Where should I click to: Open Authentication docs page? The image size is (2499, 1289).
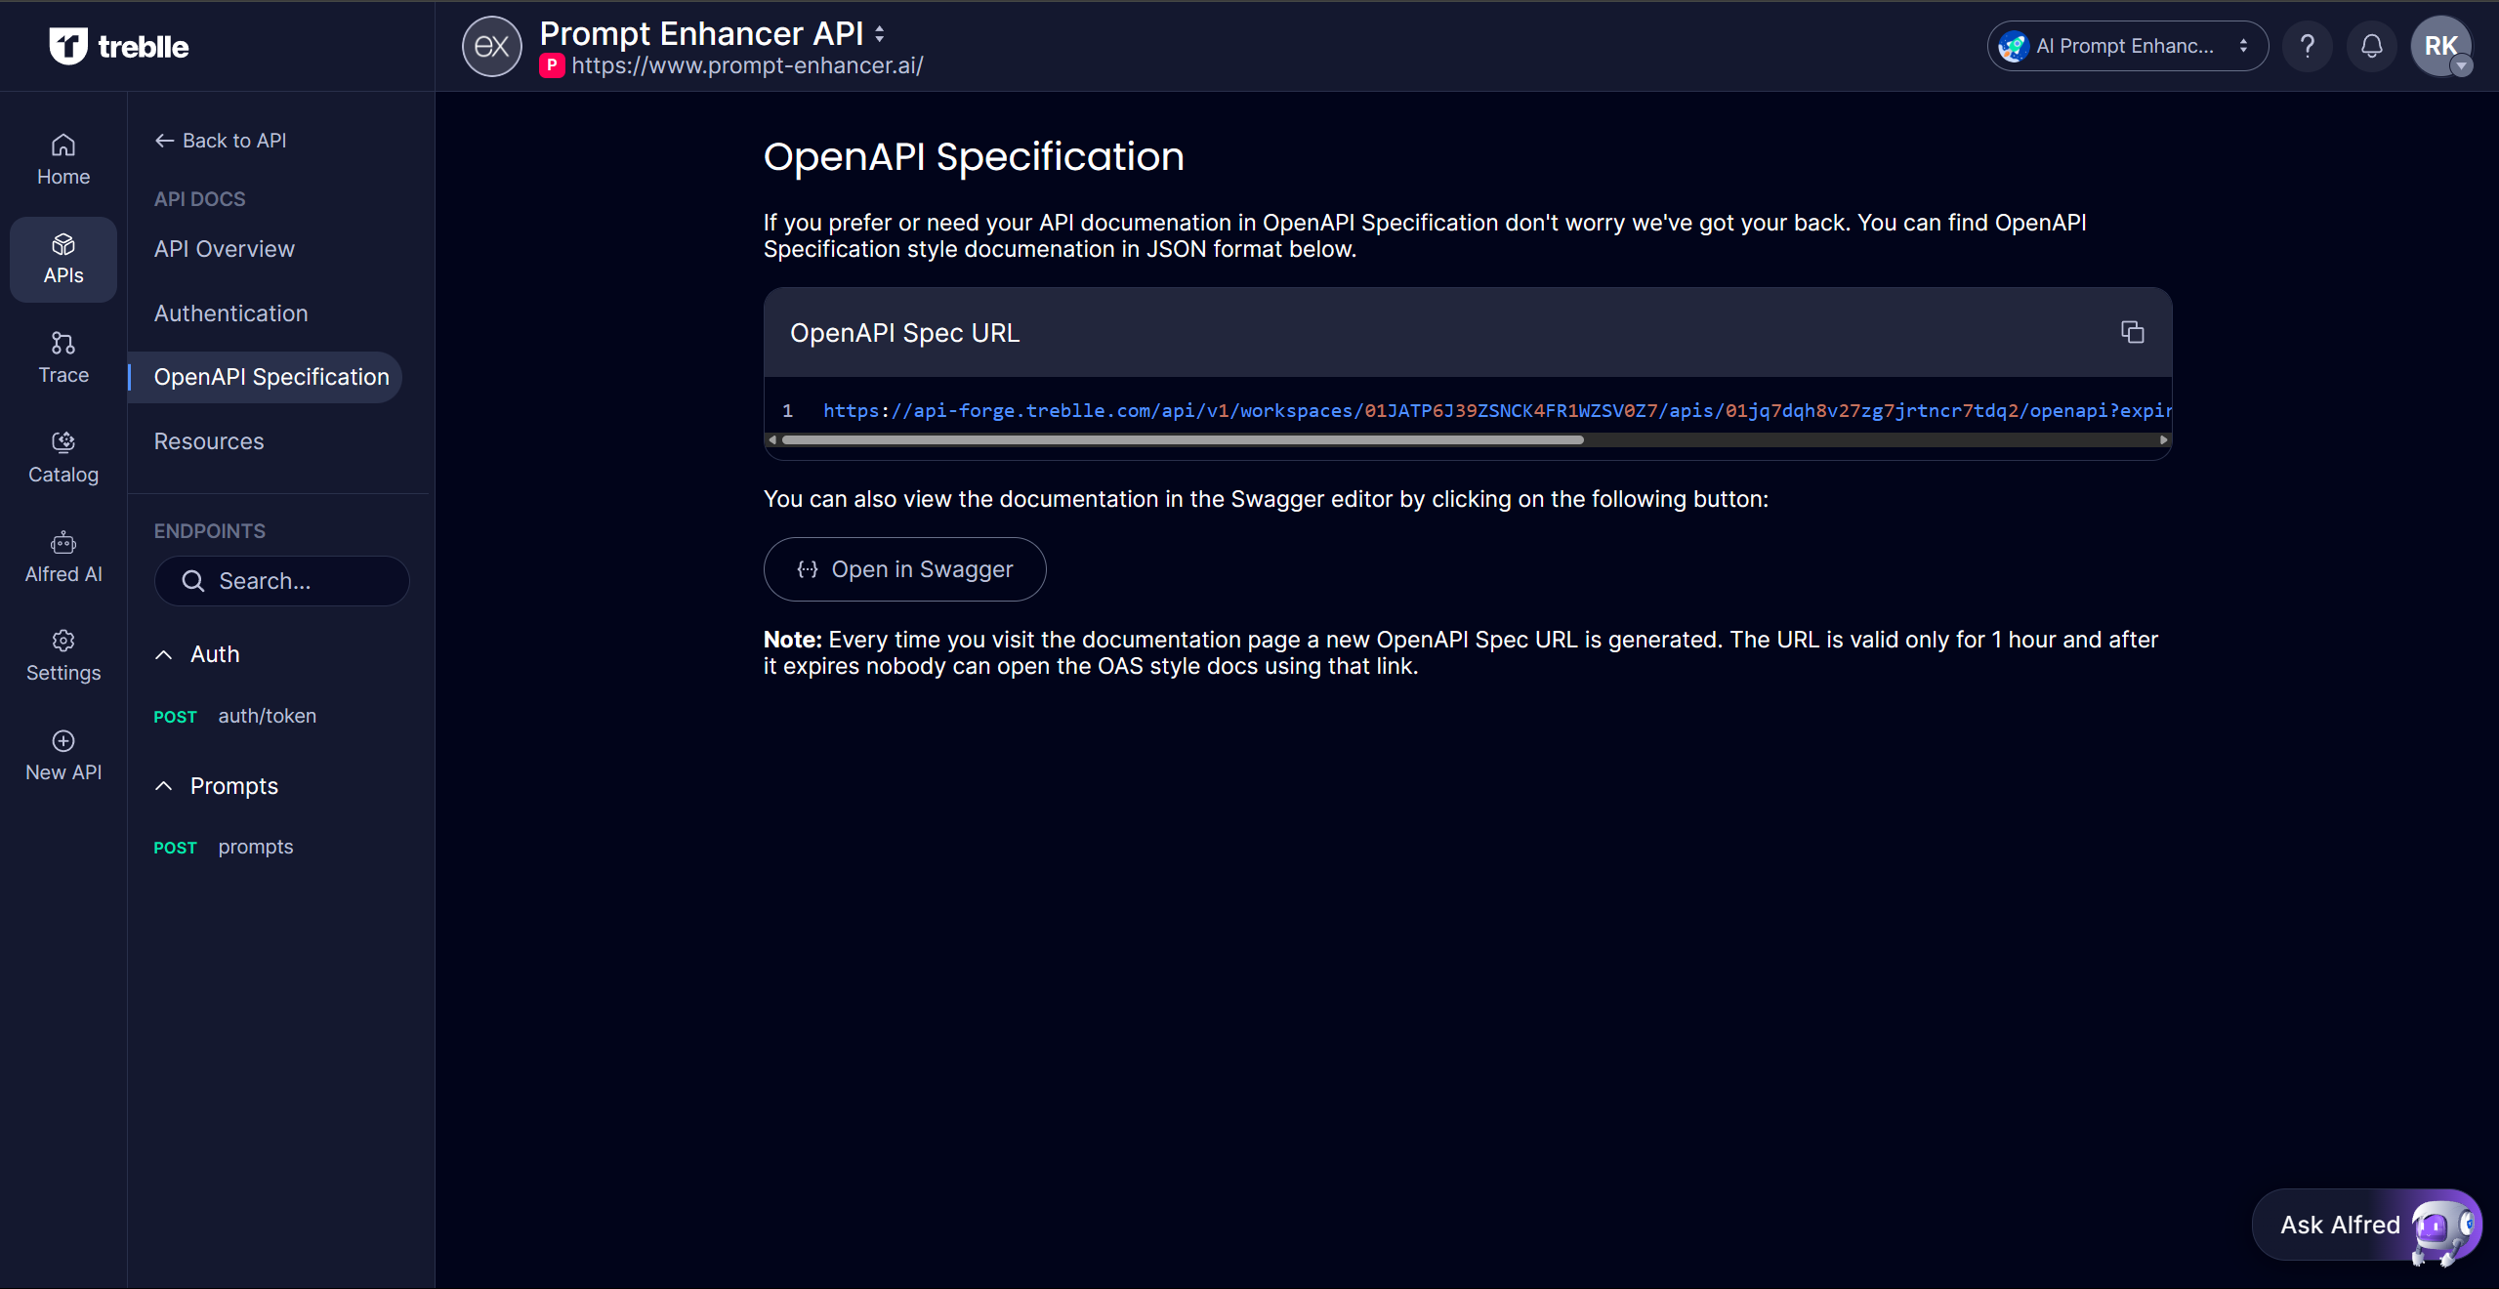point(231,313)
